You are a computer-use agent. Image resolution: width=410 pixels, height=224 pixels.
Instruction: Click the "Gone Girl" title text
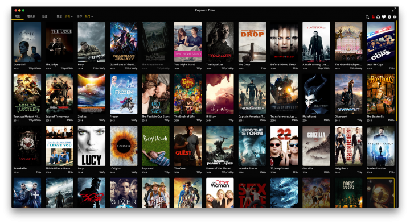click(19, 64)
